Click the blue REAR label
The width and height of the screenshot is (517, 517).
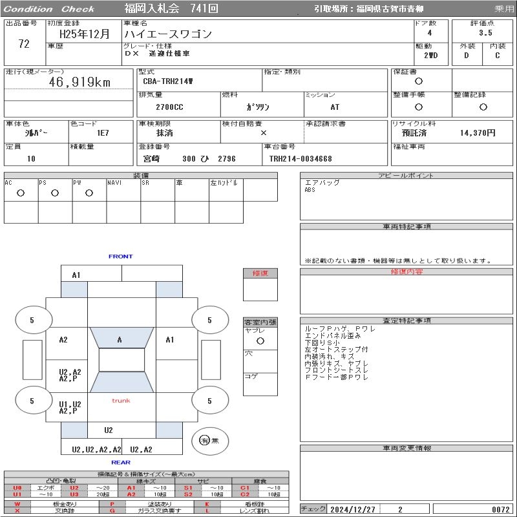121,462
